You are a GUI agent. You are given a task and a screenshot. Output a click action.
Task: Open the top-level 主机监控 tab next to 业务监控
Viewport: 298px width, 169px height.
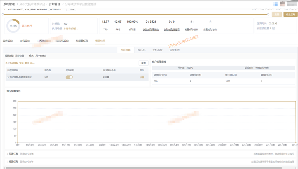coord(25,41)
